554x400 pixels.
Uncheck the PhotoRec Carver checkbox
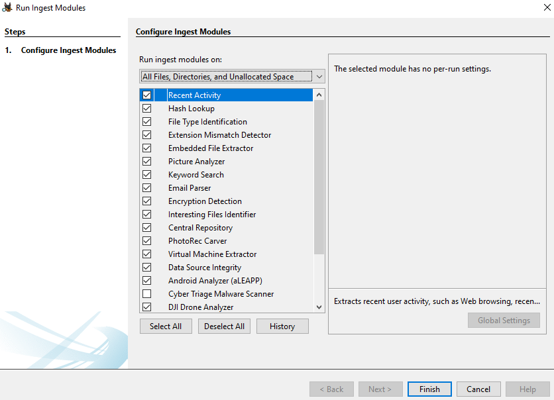(x=146, y=241)
